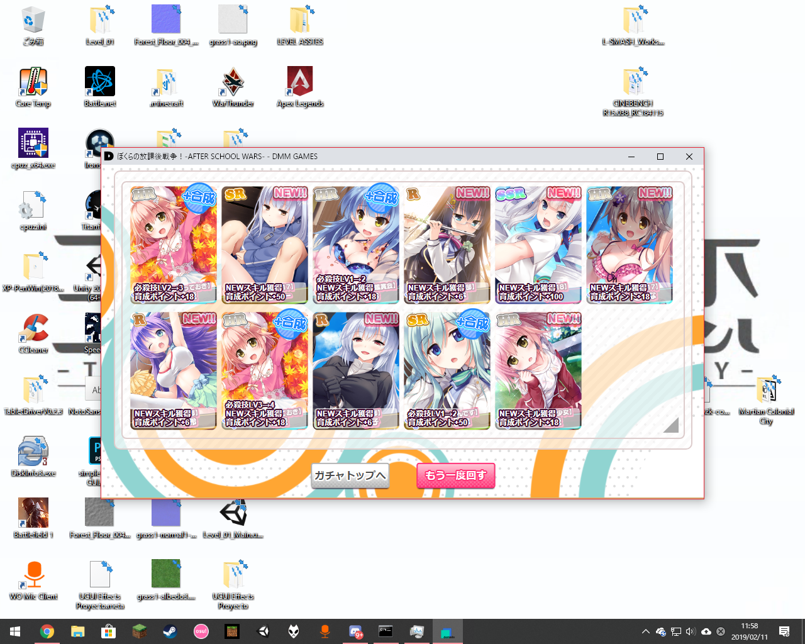Select the Core Temp desktop icon

33,82
